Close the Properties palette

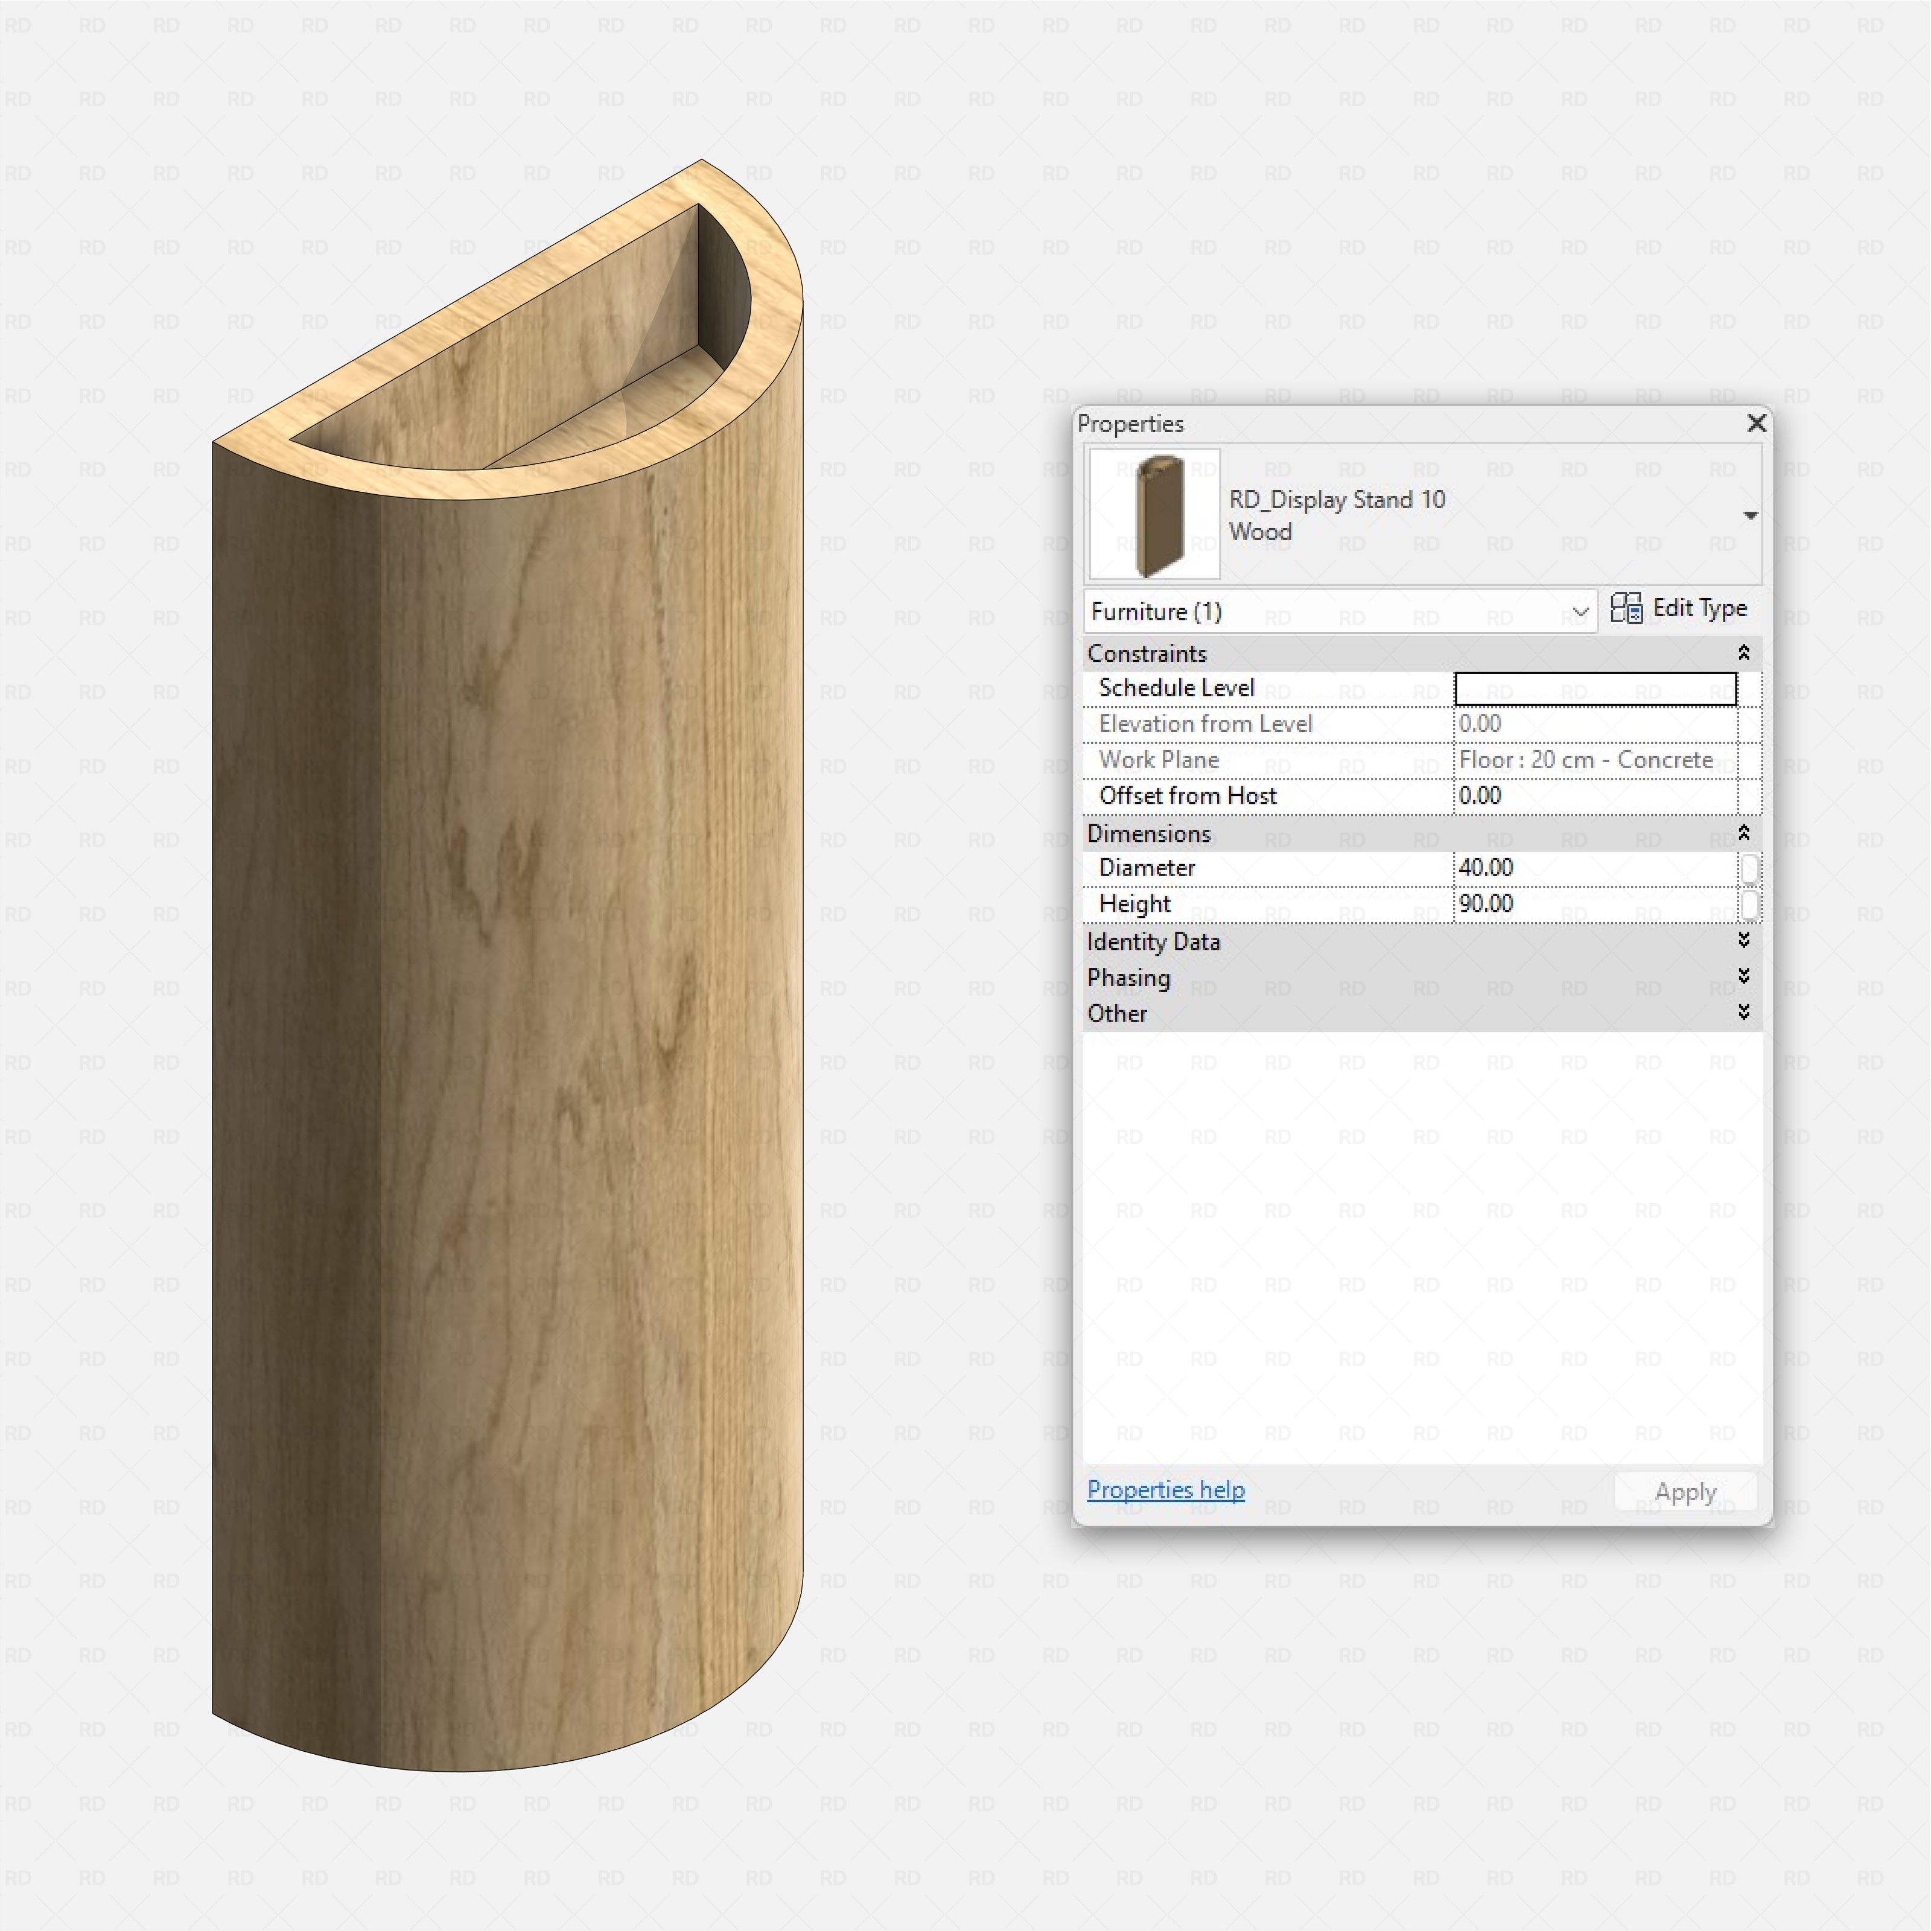click(x=1756, y=424)
